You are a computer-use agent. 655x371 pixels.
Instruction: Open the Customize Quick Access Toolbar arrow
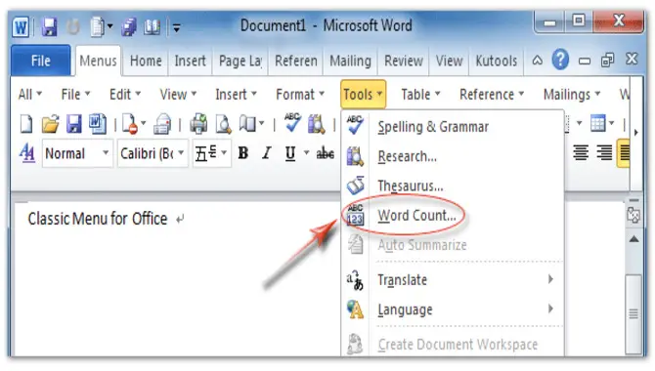177,28
